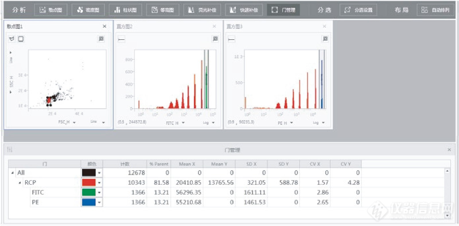Open the density plot (密度图) tool

coord(88,10)
